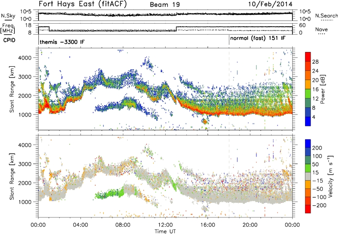The width and height of the screenshot is (338, 234).
Task: Click the '4000' tick on the power panel
Action: 25,58
